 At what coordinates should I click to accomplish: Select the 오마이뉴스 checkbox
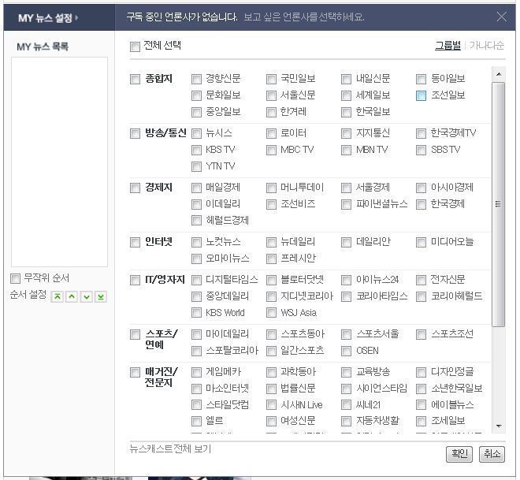click(x=197, y=259)
